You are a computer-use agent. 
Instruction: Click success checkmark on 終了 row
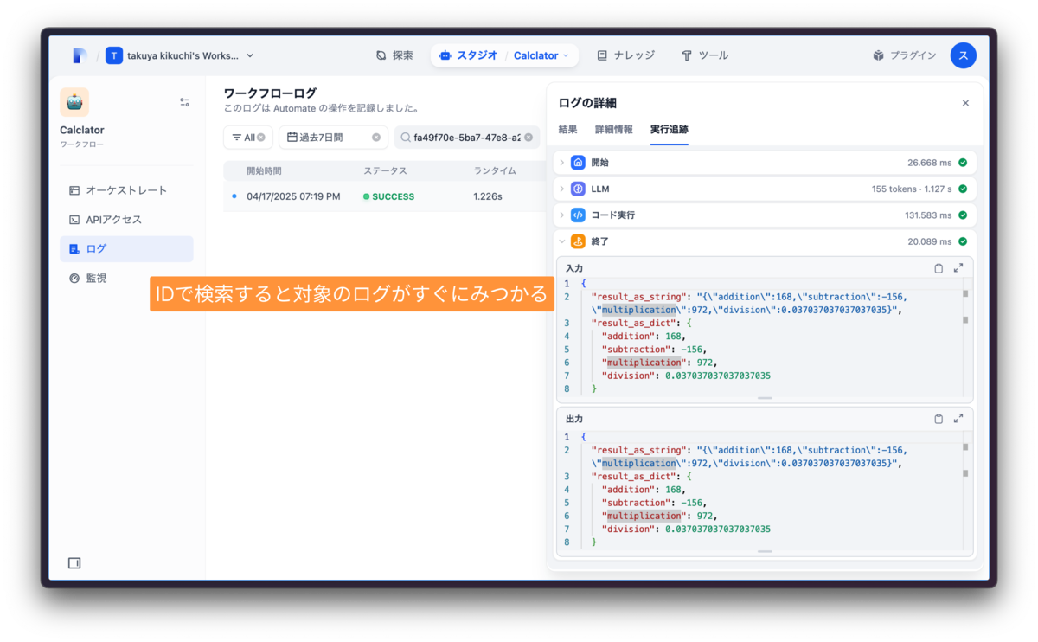pyautogui.click(x=963, y=241)
